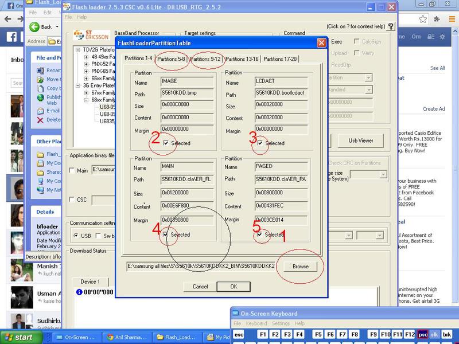Click the E-mail icon in the Explorer sidebar
The height and width of the screenshot is (344, 459).
tap(40, 111)
